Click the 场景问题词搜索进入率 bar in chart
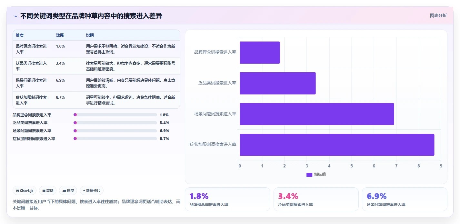 317,114
